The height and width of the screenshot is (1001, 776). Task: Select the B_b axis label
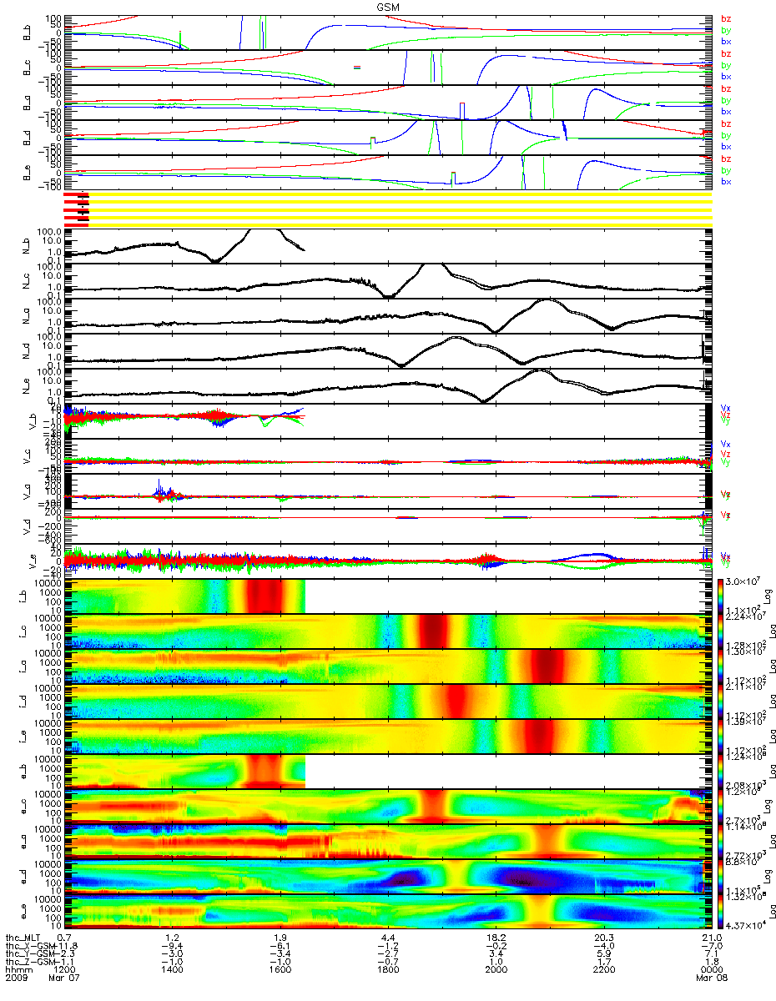[28, 33]
